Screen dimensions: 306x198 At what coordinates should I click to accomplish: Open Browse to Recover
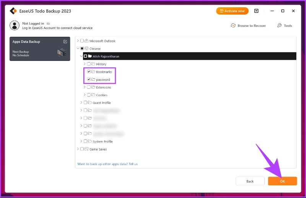(x=248, y=25)
